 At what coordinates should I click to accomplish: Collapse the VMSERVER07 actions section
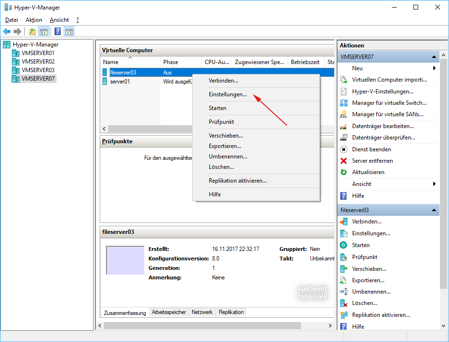pyautogui.click(x=434, y=57)
